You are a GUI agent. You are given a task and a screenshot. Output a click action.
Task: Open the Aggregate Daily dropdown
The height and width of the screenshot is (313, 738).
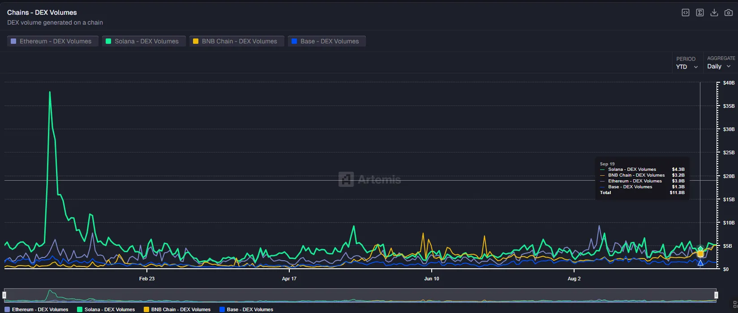click(x=719, y=66)
